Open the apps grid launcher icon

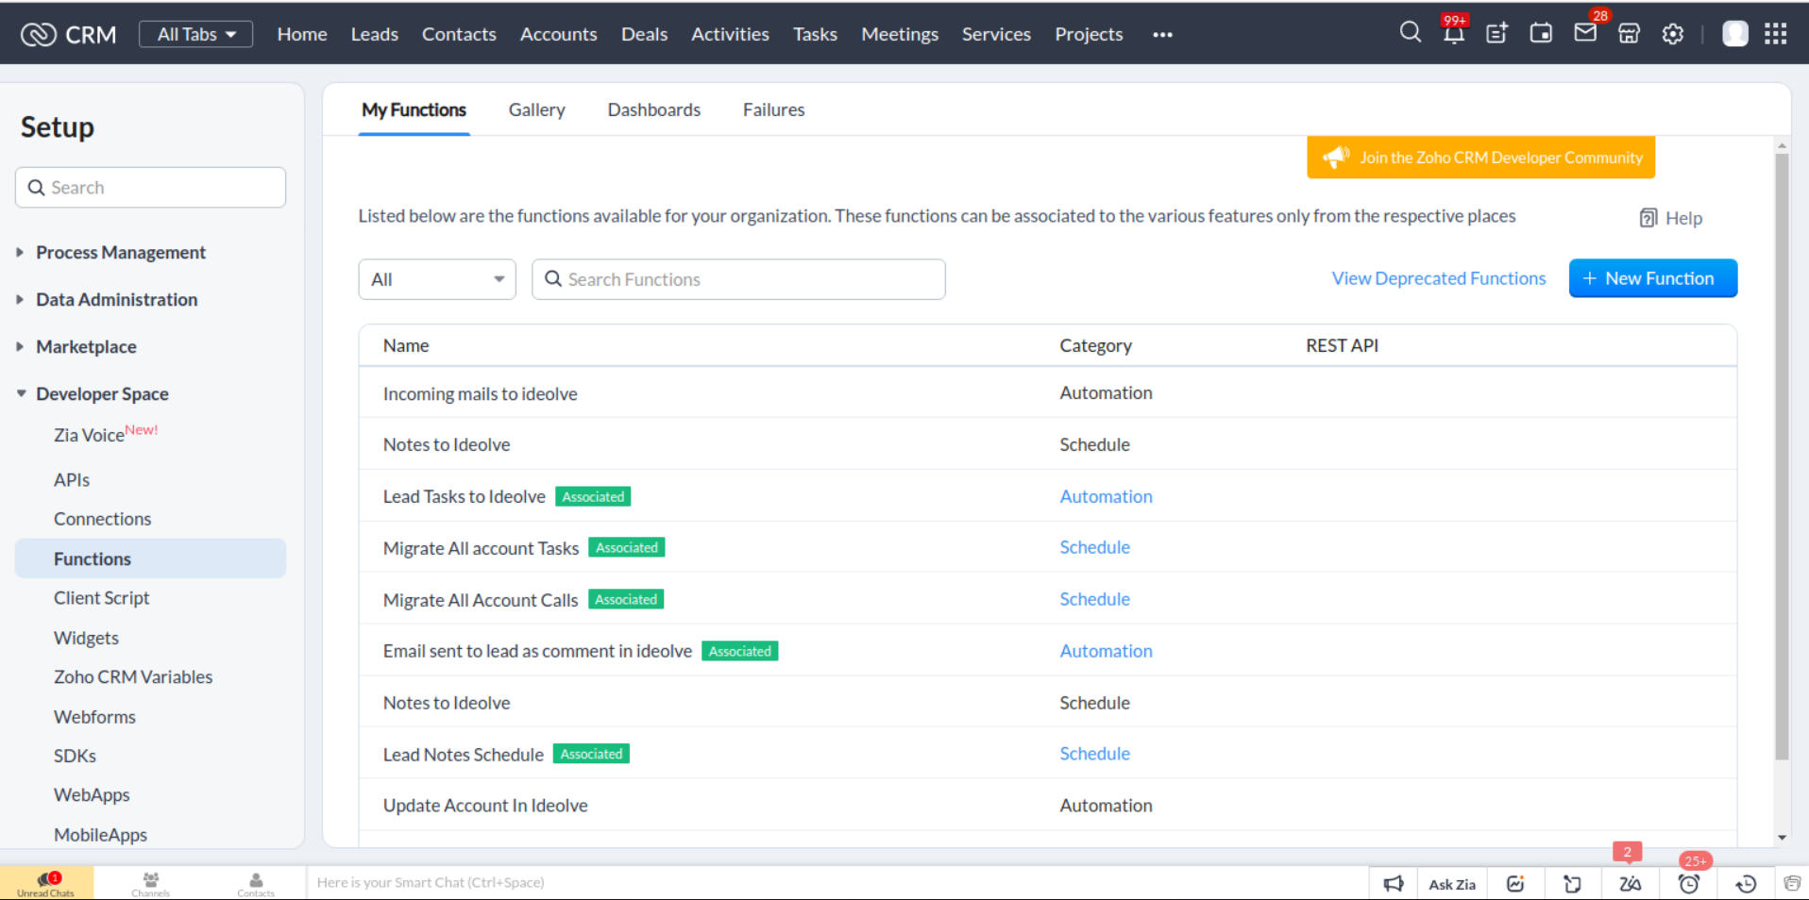pos(1775,34)
